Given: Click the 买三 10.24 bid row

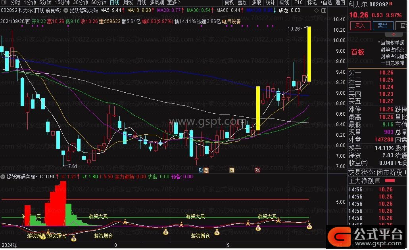Looking at the screenshot, I should (371, 87).
